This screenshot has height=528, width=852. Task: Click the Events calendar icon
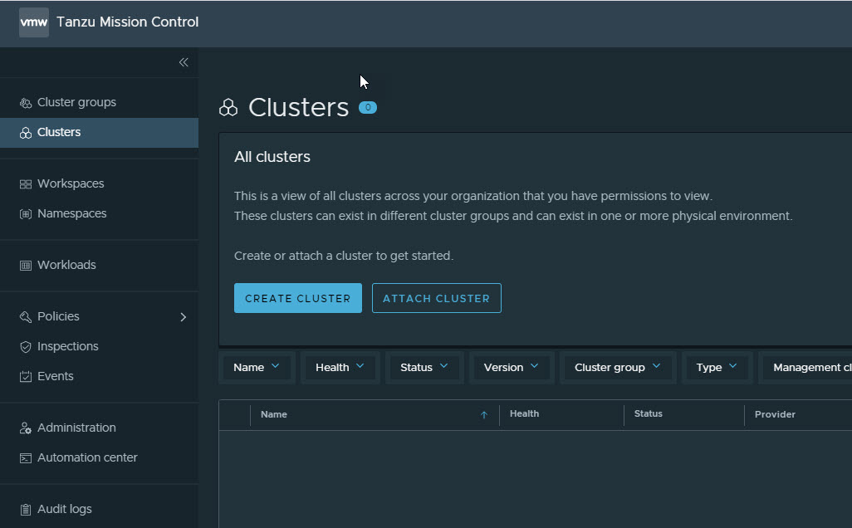coord(26,376)
